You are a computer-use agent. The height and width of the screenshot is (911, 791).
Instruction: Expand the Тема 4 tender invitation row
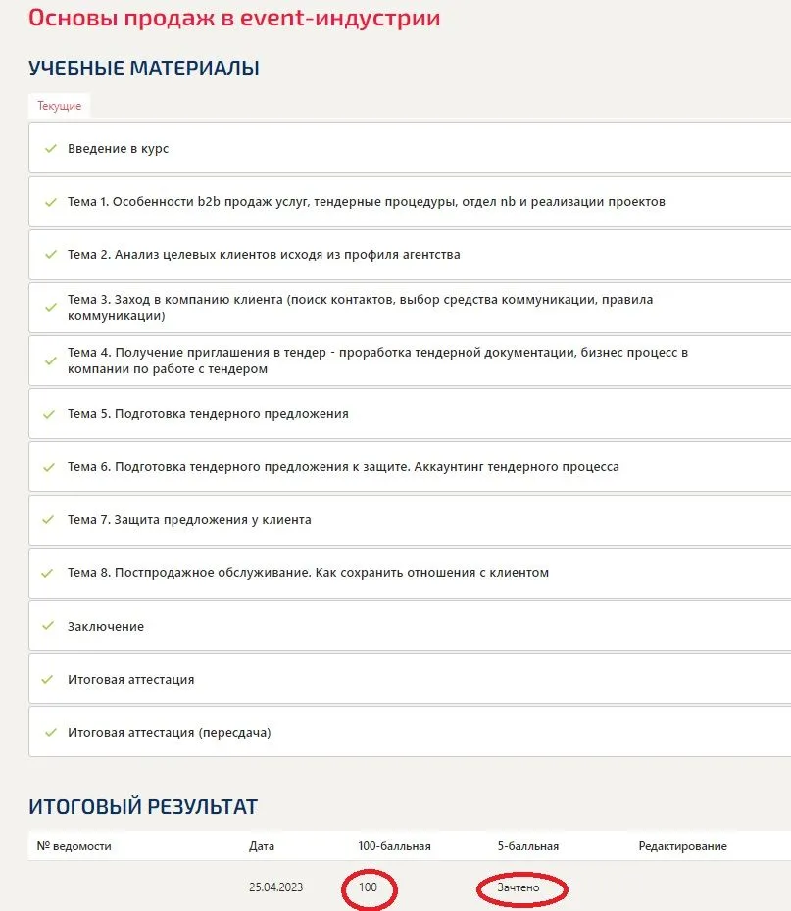click(410, 360)
